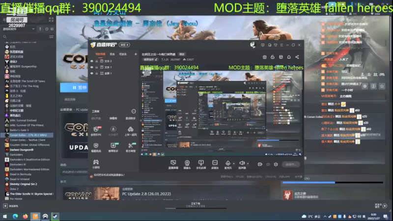Open PC Update 2.8 news item
The height and width of the screenshot is (221, 393).
146,194
